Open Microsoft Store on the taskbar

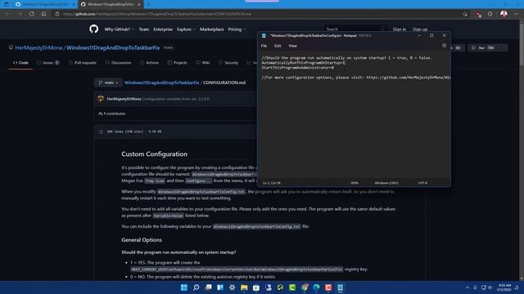point(256,287)
